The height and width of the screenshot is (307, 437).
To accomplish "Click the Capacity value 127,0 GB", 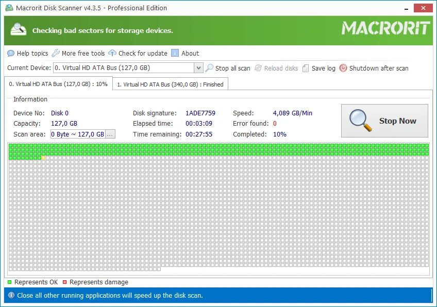I will [x=64, y=124].
